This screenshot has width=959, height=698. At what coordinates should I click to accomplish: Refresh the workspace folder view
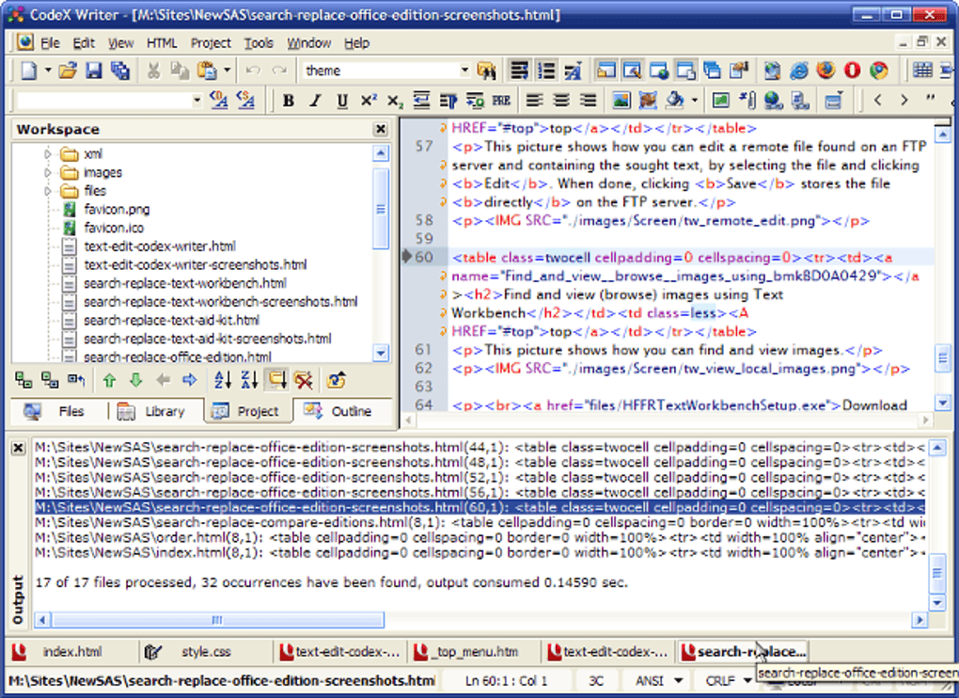point(336,380)
